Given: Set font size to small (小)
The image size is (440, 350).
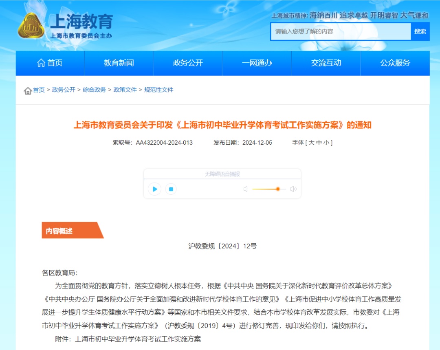Looking at the screenshot, I should pyautogui.click(x=326, y=143).
